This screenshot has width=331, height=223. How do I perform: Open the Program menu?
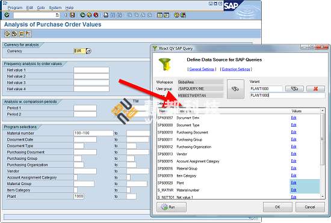click(15, 8)
